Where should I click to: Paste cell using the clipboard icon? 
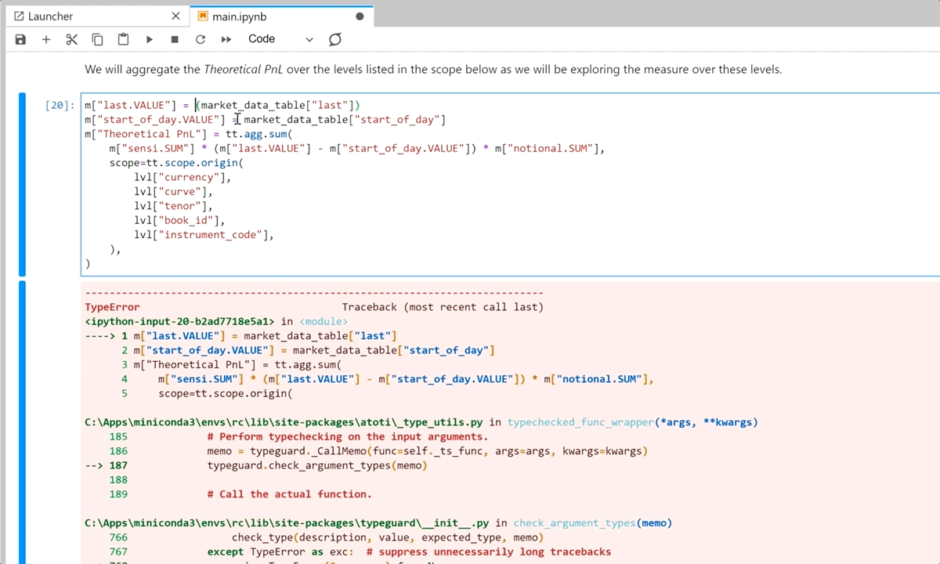[123, 39]
